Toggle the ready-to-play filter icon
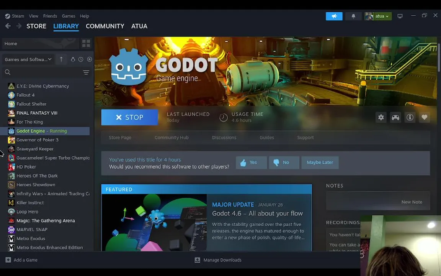Image resolution: width=441 pixels, height=276 pixels. pos(90,59)
